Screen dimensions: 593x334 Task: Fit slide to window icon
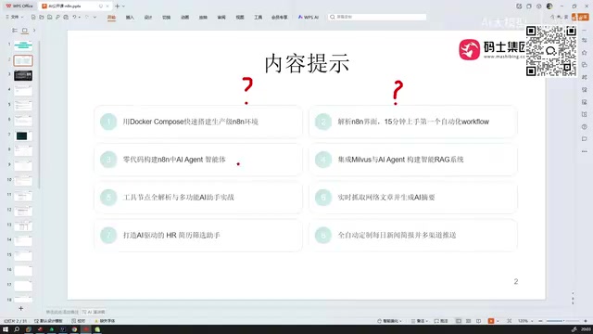pos(510,321)
